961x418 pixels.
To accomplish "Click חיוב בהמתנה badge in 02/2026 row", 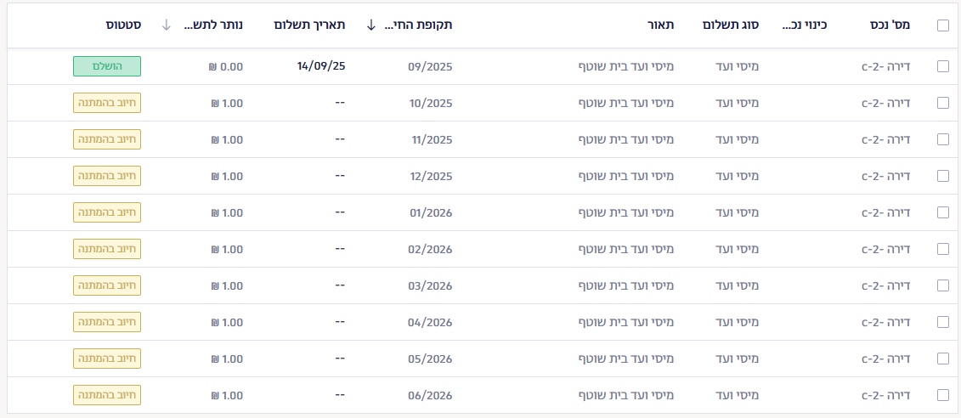I will coord(107,249).
